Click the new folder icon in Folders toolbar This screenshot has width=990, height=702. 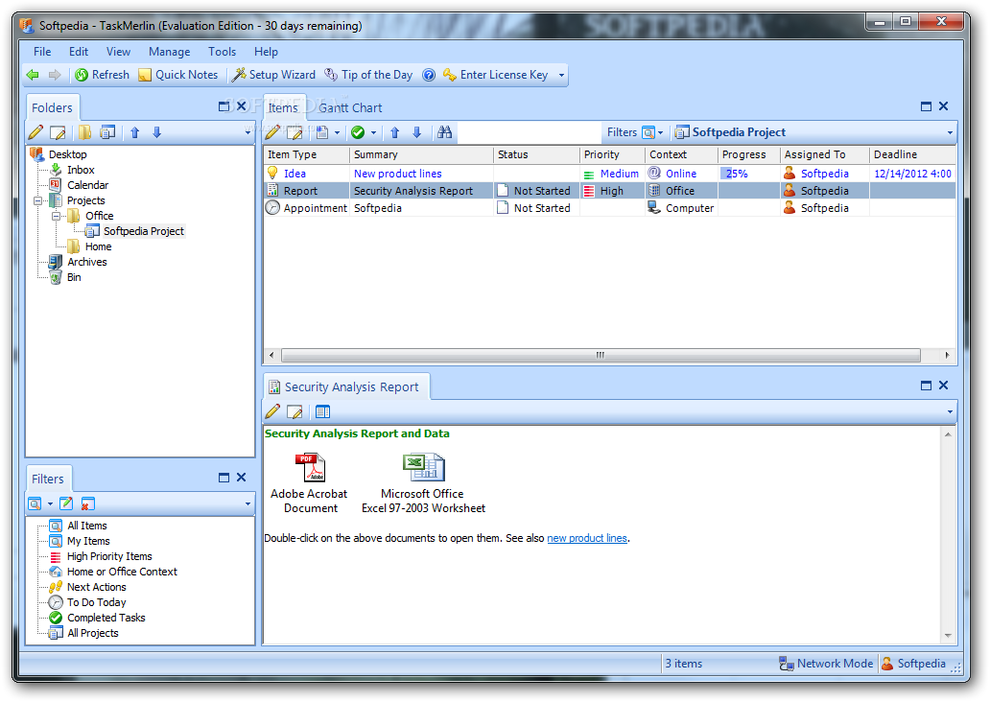84,132
